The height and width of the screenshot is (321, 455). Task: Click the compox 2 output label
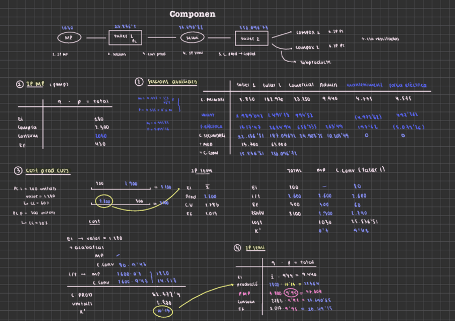click(x=307, y=47)
